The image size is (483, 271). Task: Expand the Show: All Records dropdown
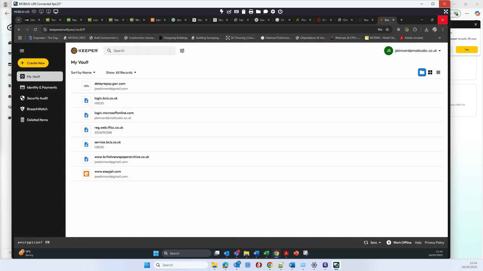point(121,73)
